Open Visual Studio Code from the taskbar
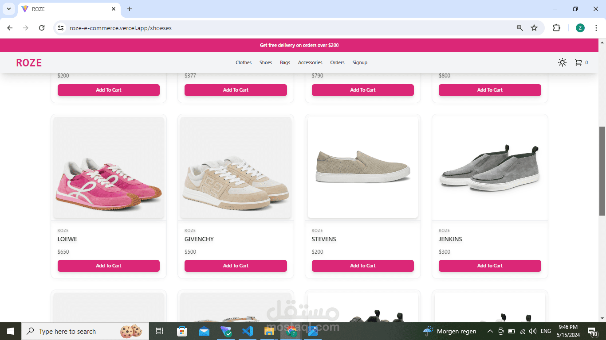This screenshot has height=340, width=606. coord(248,331)
